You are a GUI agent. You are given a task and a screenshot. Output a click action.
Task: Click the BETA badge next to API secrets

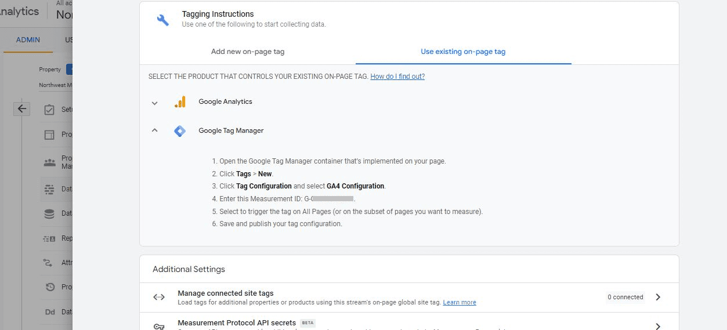pyautogui.click(x=308, y=323)
